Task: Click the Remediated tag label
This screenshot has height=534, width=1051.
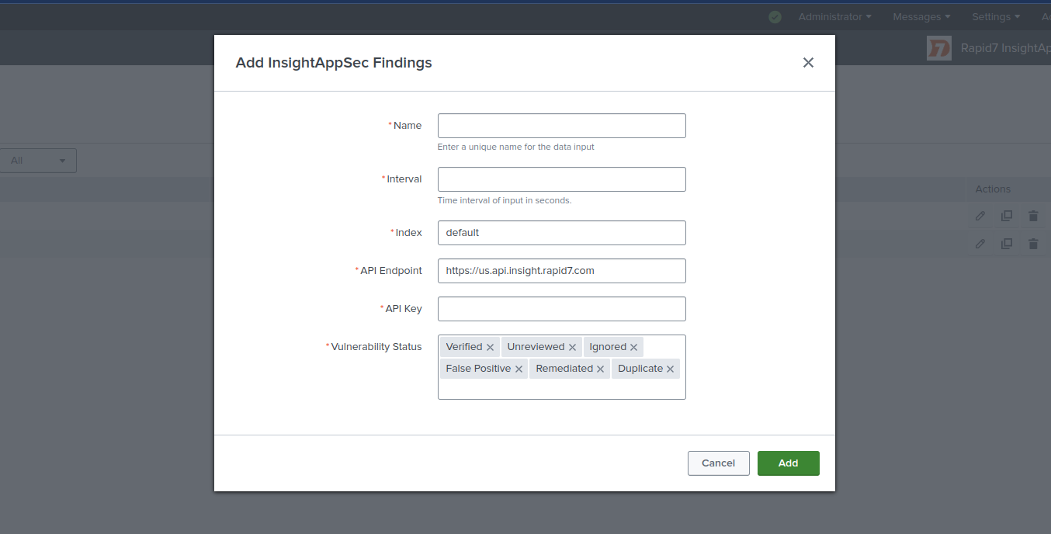Action: pyautogui.click(x=564, y=369)
